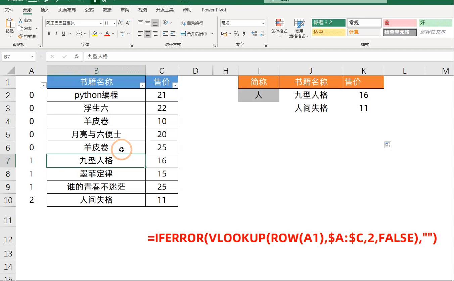Apply the 标题 3 2 cell style
Screen dimensions: 454x281
tap(328, 23)
